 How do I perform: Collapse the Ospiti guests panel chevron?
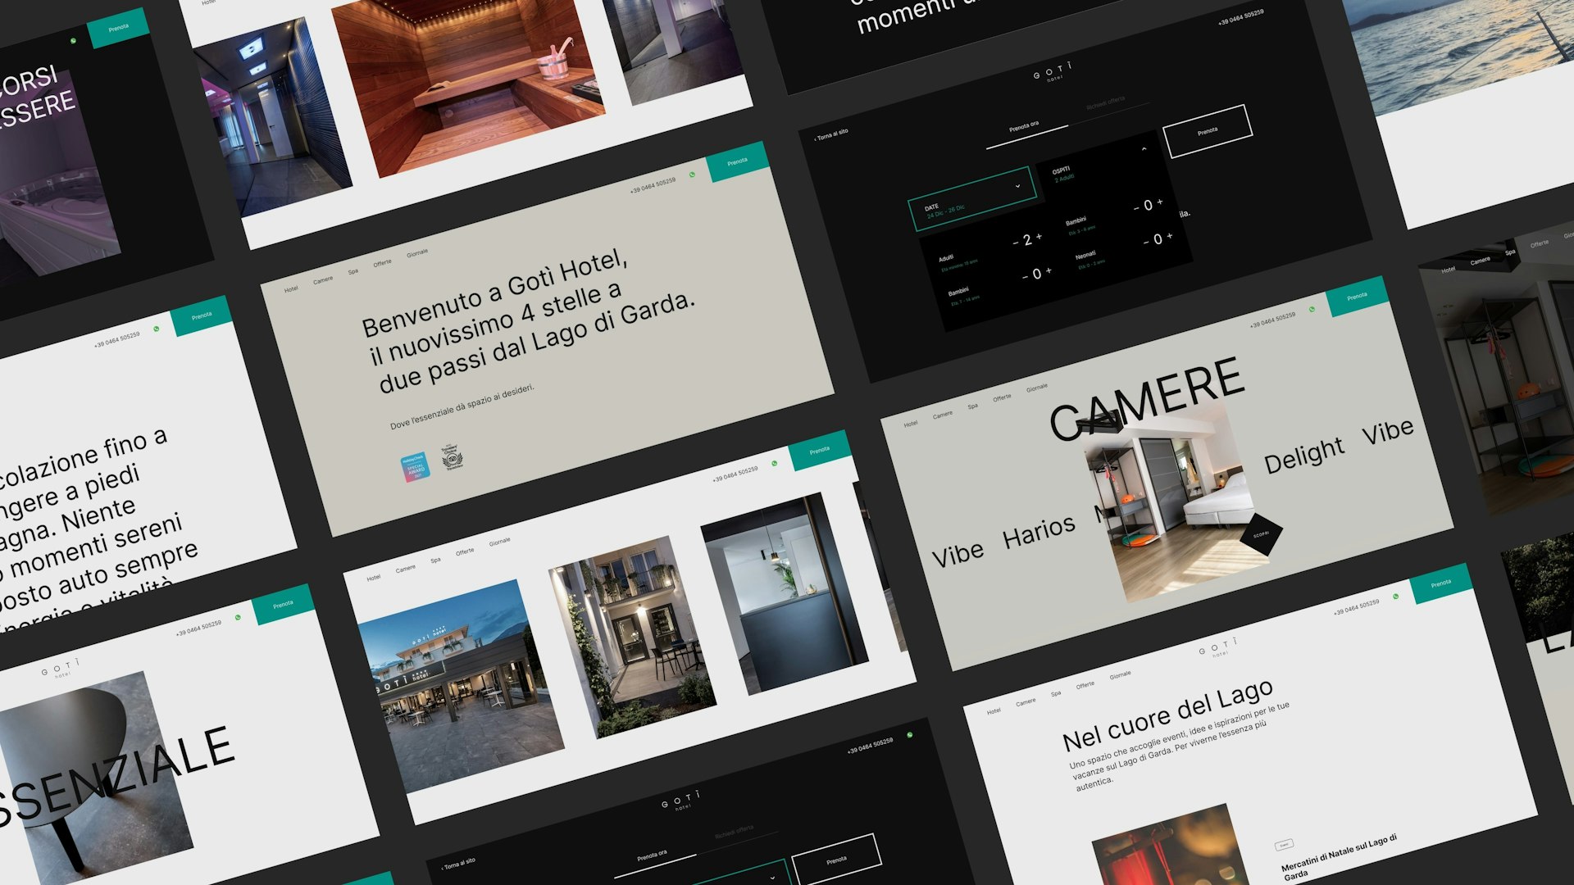(1144, 149)
